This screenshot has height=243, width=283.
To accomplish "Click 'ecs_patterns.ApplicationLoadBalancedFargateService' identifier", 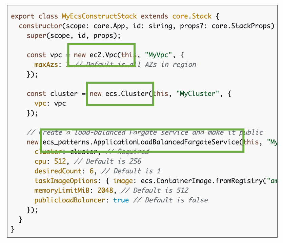I will (x=141, y=142).
